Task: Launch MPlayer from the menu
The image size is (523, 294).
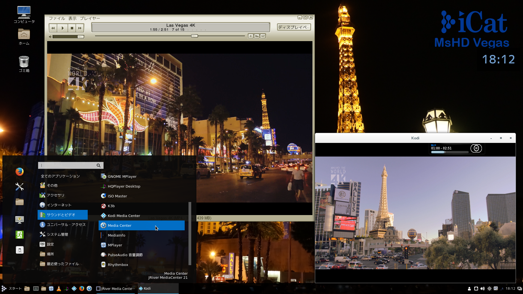Action: coord(142,245)
